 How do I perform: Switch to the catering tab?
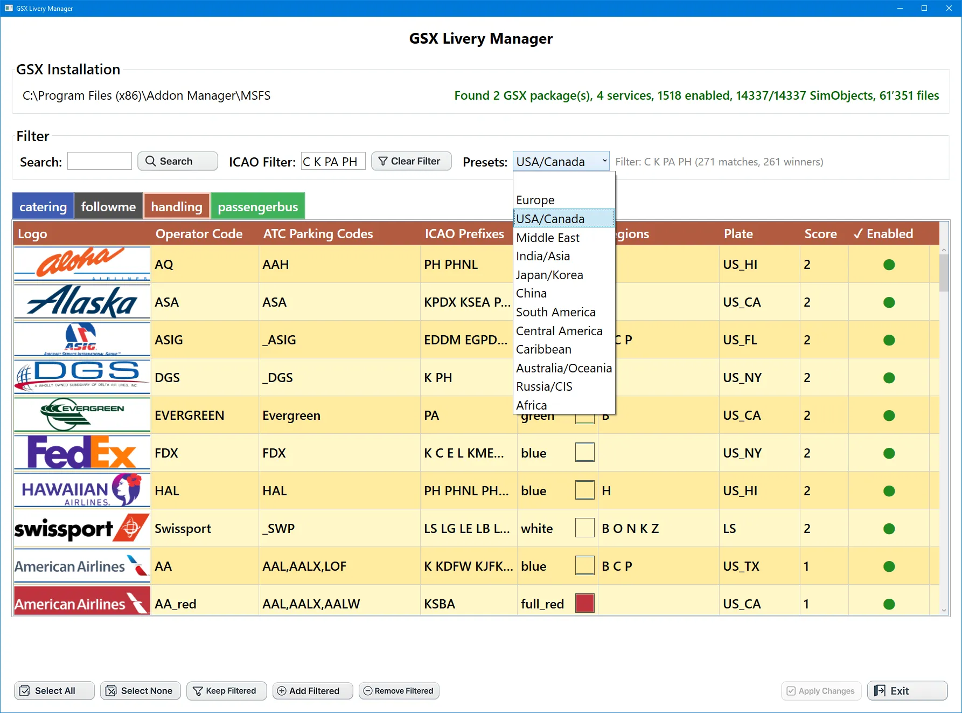click(x=43, y=207)
